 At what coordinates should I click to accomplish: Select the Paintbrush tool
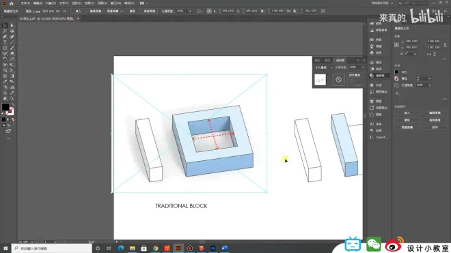point(12,48)
